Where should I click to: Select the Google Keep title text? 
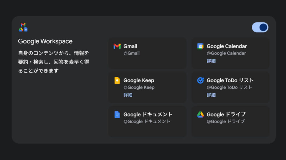[x=139, y=80]
